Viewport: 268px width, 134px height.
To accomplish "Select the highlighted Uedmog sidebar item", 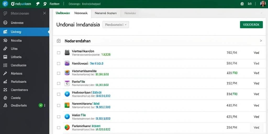I will pos(25,32).
